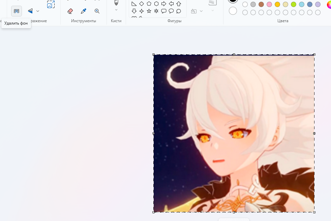Screen dimensions: 331x221
Task: Pick the cream palette swatch
Action: 285,4
